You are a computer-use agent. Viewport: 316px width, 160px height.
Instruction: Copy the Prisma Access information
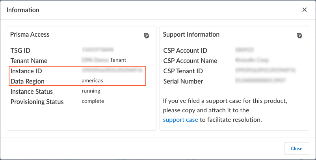tap(147, 36)
